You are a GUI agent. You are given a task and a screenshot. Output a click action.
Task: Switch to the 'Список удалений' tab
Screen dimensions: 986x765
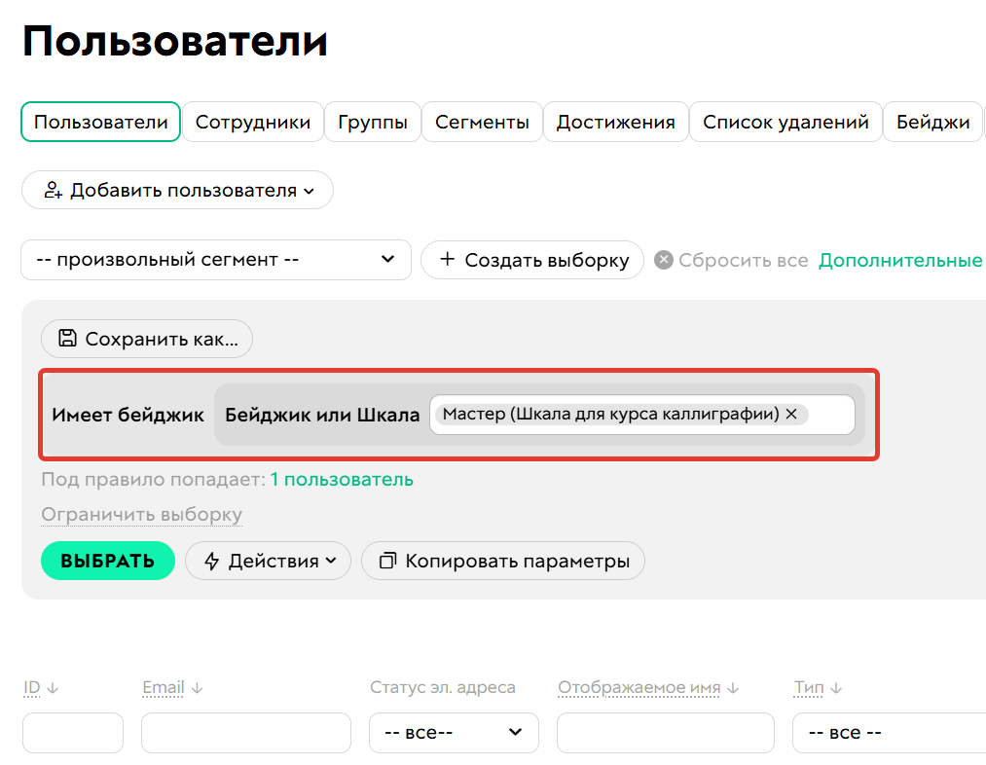tap(785, 122)
